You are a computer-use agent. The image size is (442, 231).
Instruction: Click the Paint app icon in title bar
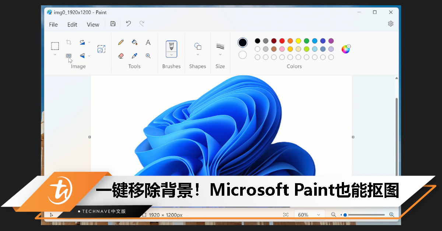(49, 12)
